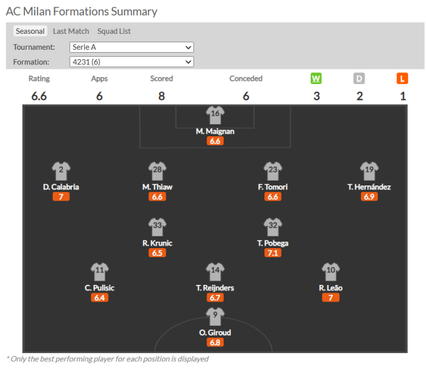The width and height of the screenshot is (426, 369).
Task: Select R. Leão's number 10 shirt
Action: click(330, 272)
